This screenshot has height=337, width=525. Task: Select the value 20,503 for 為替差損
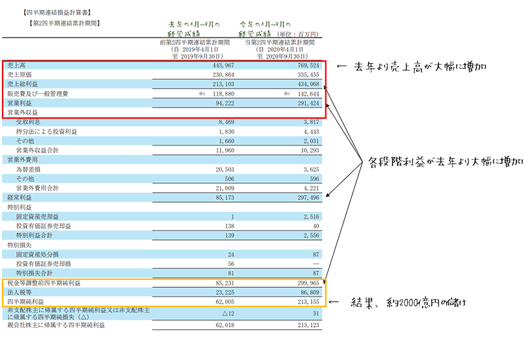[x=225, y=169]
